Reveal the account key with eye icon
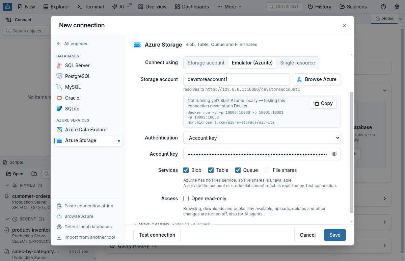The image size is (405, 261). click(x=334, y=154)
